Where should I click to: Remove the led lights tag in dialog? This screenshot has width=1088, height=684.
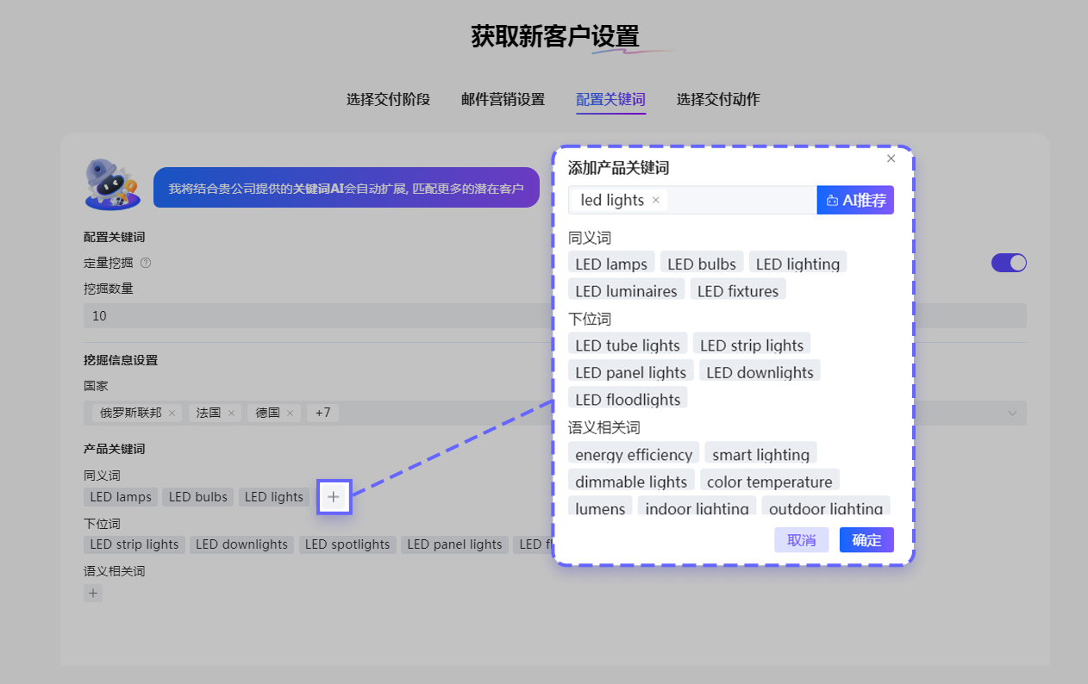click(655, 200)
